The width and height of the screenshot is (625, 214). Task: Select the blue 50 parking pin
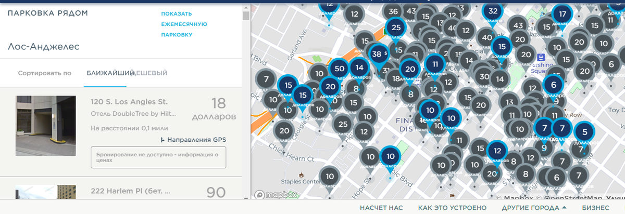click(339, 68)
